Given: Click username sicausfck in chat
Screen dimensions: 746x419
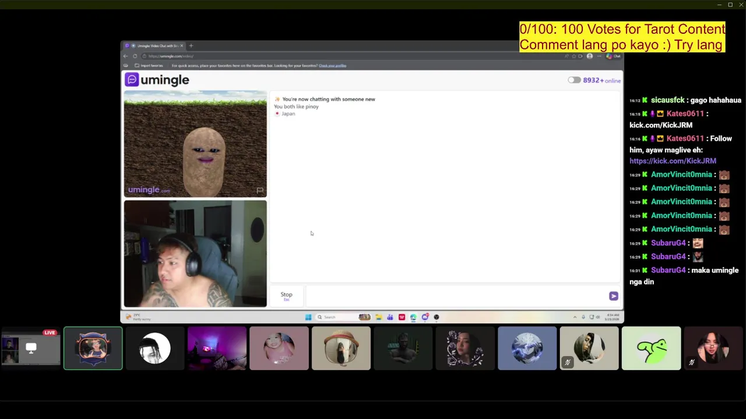Looking at the screenshot, I should (x=667, y=100).
